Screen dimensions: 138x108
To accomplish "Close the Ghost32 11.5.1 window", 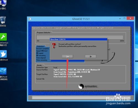I will 130,18.
